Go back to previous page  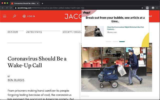pyautogui.click(x=3, y=8)
